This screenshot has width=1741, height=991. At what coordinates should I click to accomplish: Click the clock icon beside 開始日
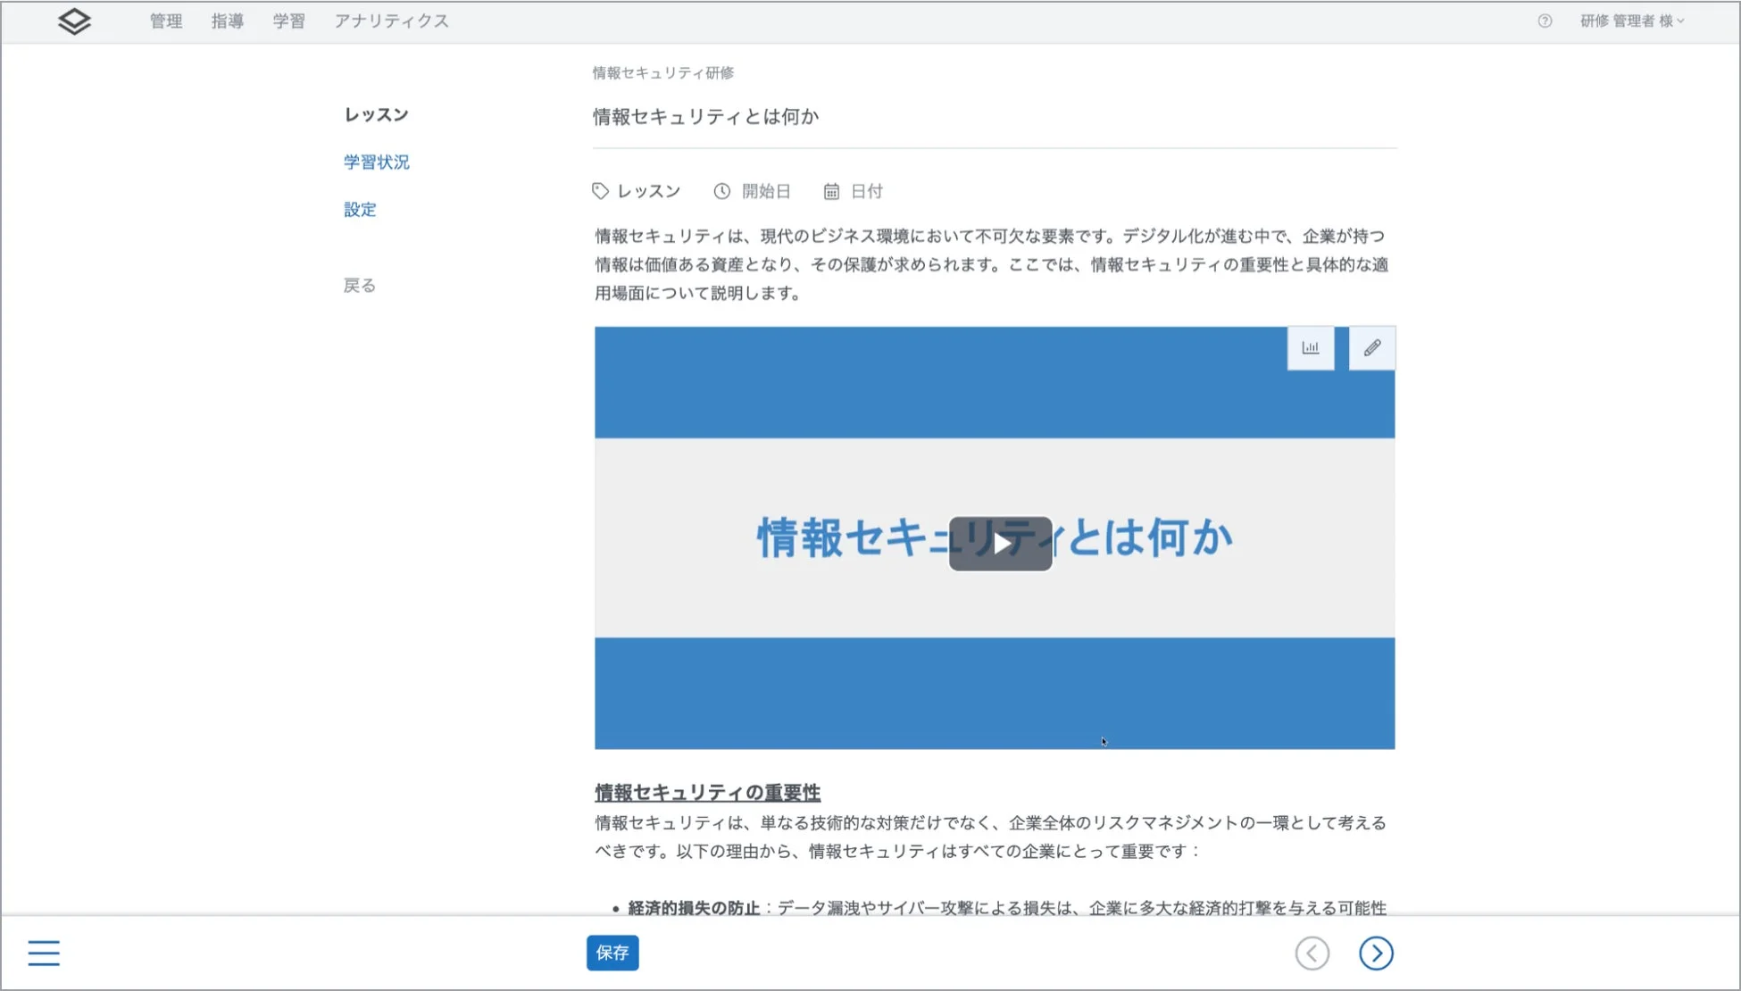[722, 191]
